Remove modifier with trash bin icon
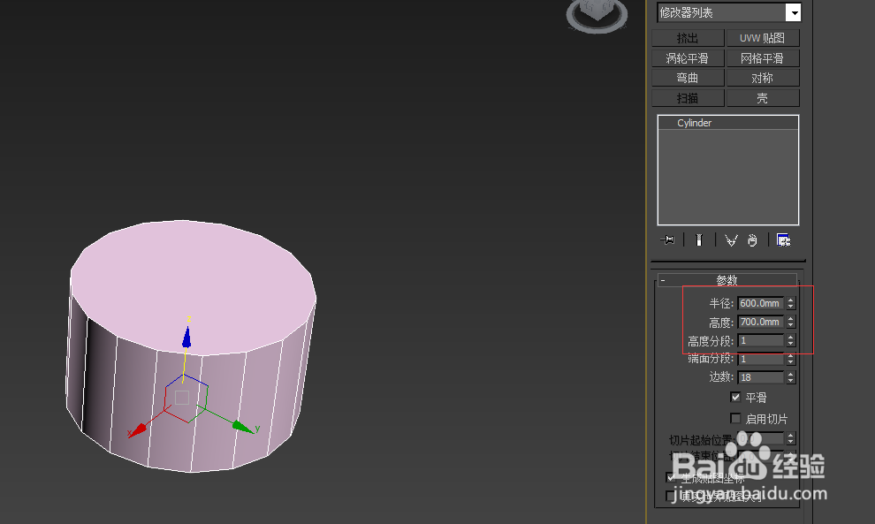The image size is (875, 524). [x=752, y=239]
